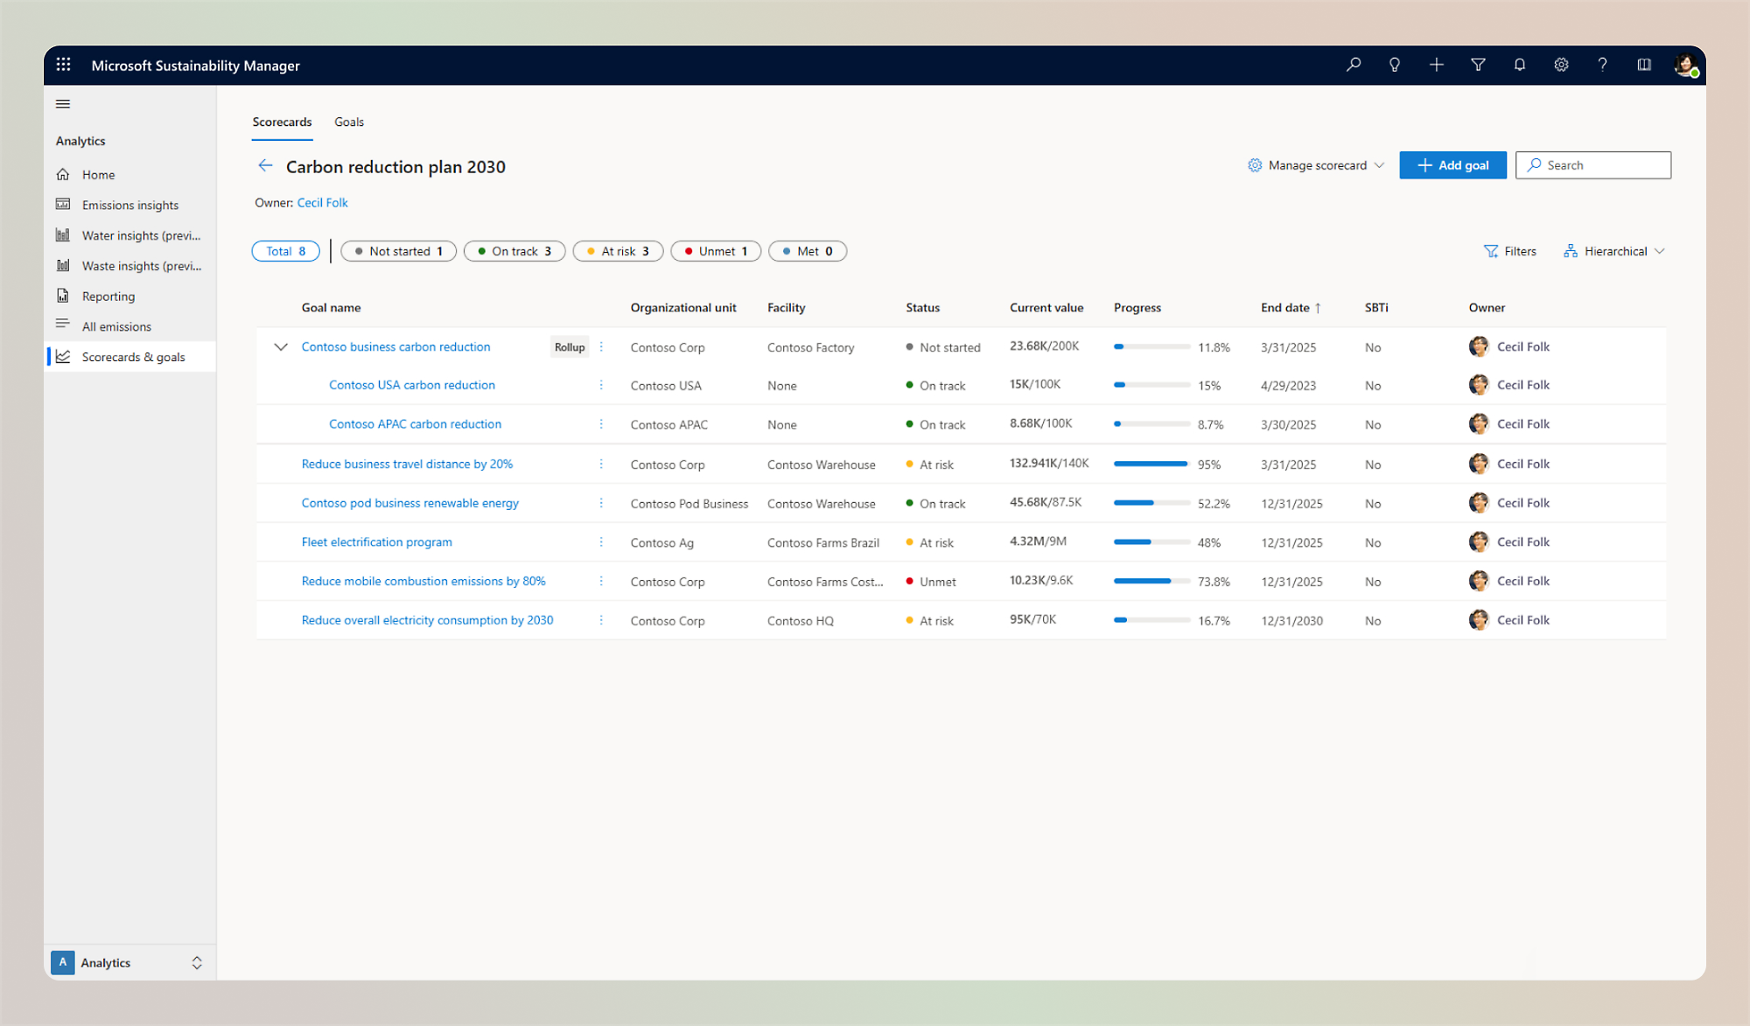The height and width of the screenshot is (1026, 1750).
Task: Open more options for Contoso APAC carbon reduction
Action: tap(601, 424)
